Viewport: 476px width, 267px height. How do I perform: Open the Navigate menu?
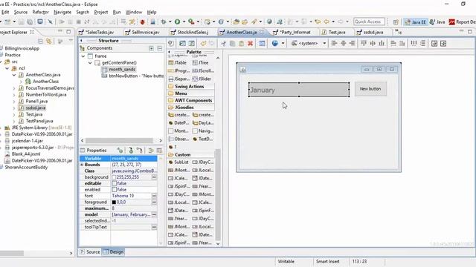(x=62, y=12)
